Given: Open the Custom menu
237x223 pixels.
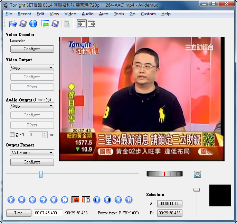Looking at the screenshot, I should [x=148, y=14].
